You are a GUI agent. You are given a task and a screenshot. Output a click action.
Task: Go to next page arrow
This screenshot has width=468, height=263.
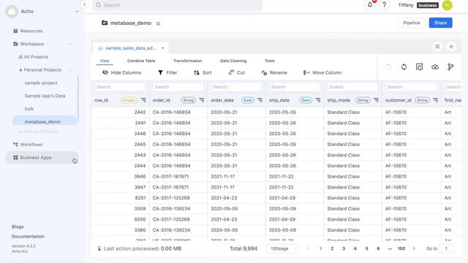tap(414, 248)
